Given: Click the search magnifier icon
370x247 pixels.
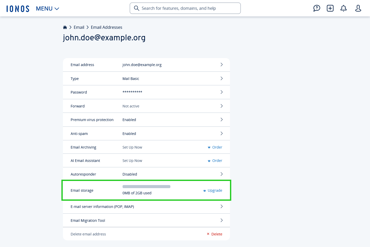Looking at the screenshot, I should point(136,8).
